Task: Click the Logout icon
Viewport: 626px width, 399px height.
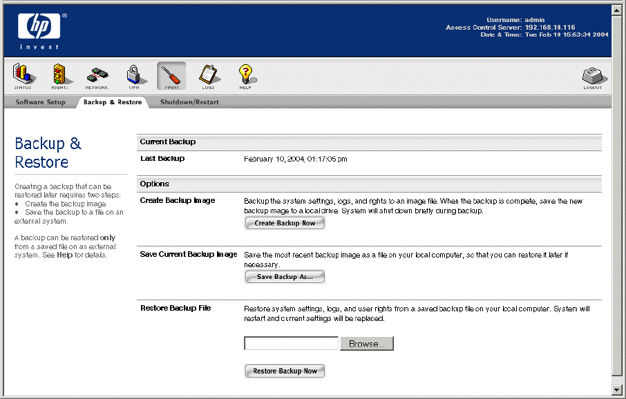Action: coord(592,77)
